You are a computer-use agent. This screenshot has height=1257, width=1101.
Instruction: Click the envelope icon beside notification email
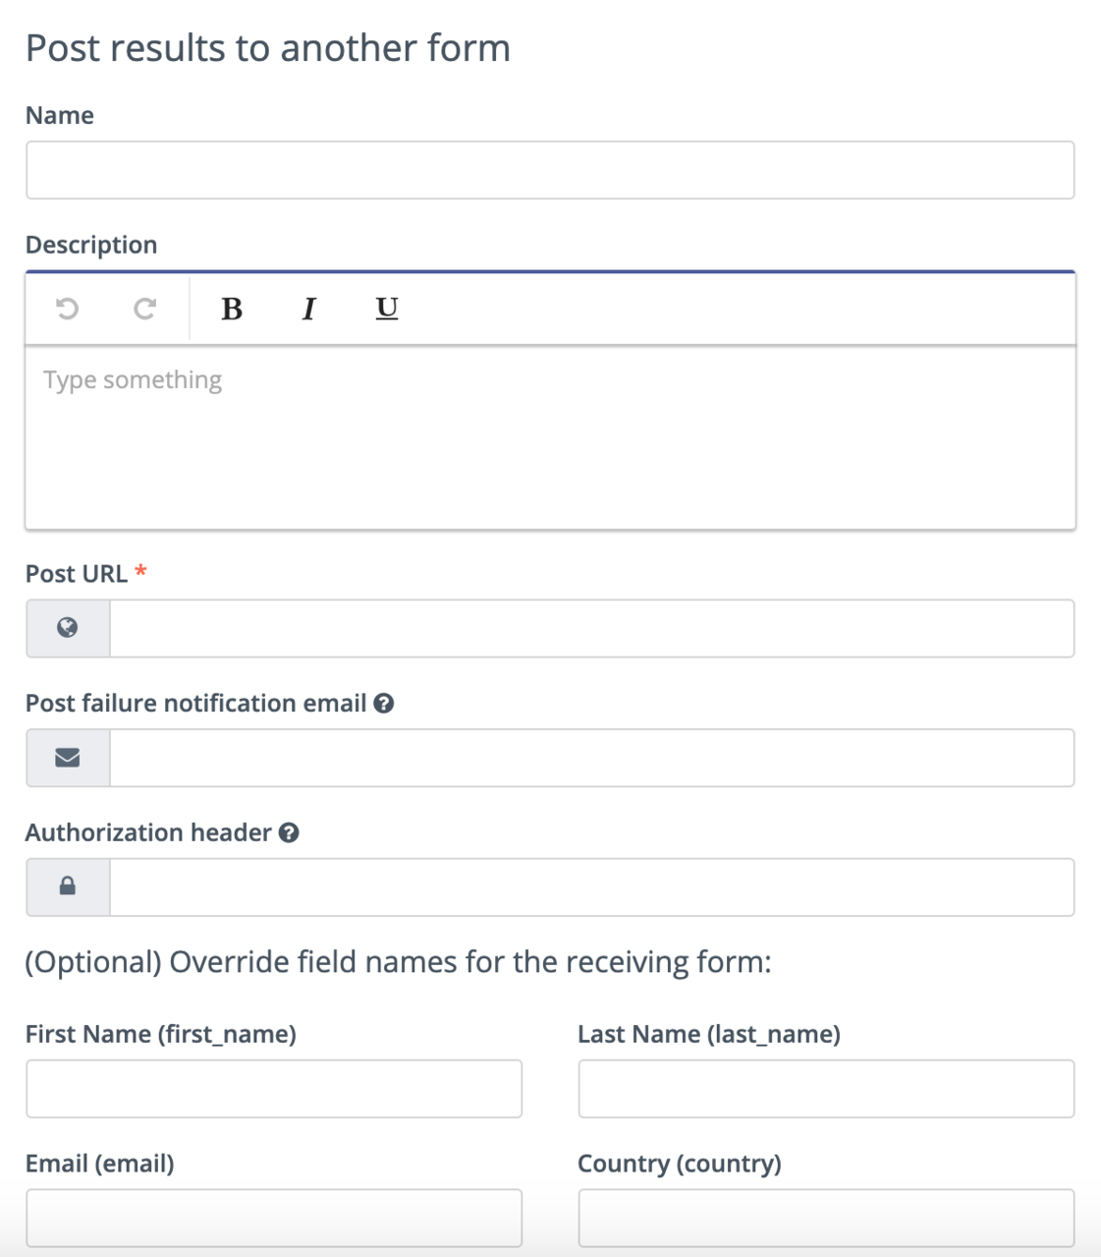[x=68, y=758]
